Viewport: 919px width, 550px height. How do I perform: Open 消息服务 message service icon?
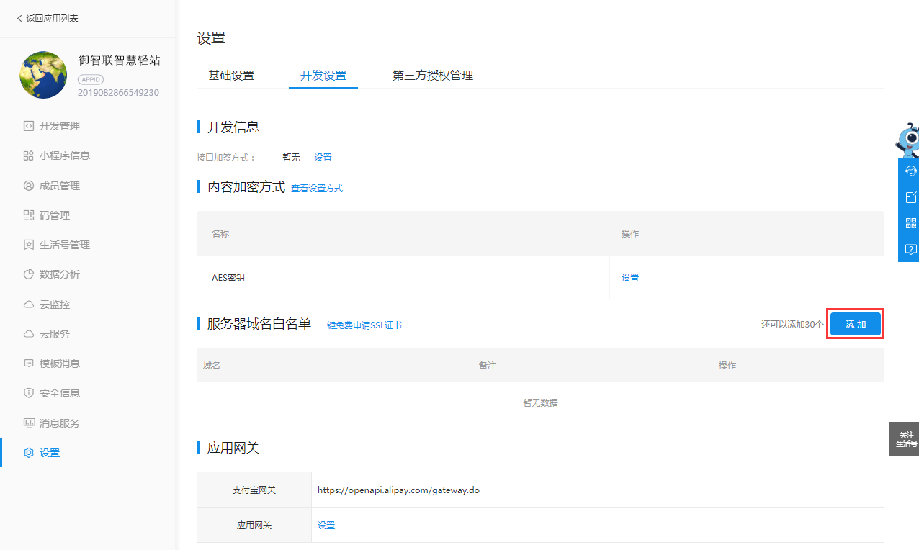coord(29,423)
